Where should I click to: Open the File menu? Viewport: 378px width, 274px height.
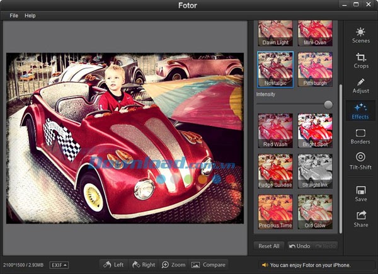click(14, 16)
